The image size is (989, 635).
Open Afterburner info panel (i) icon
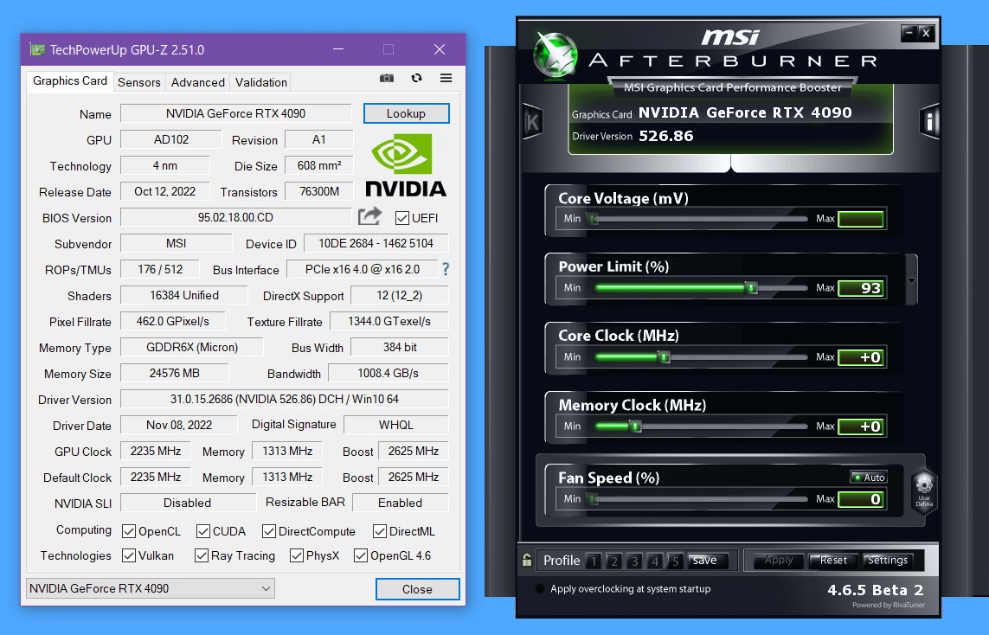point(929,120)
